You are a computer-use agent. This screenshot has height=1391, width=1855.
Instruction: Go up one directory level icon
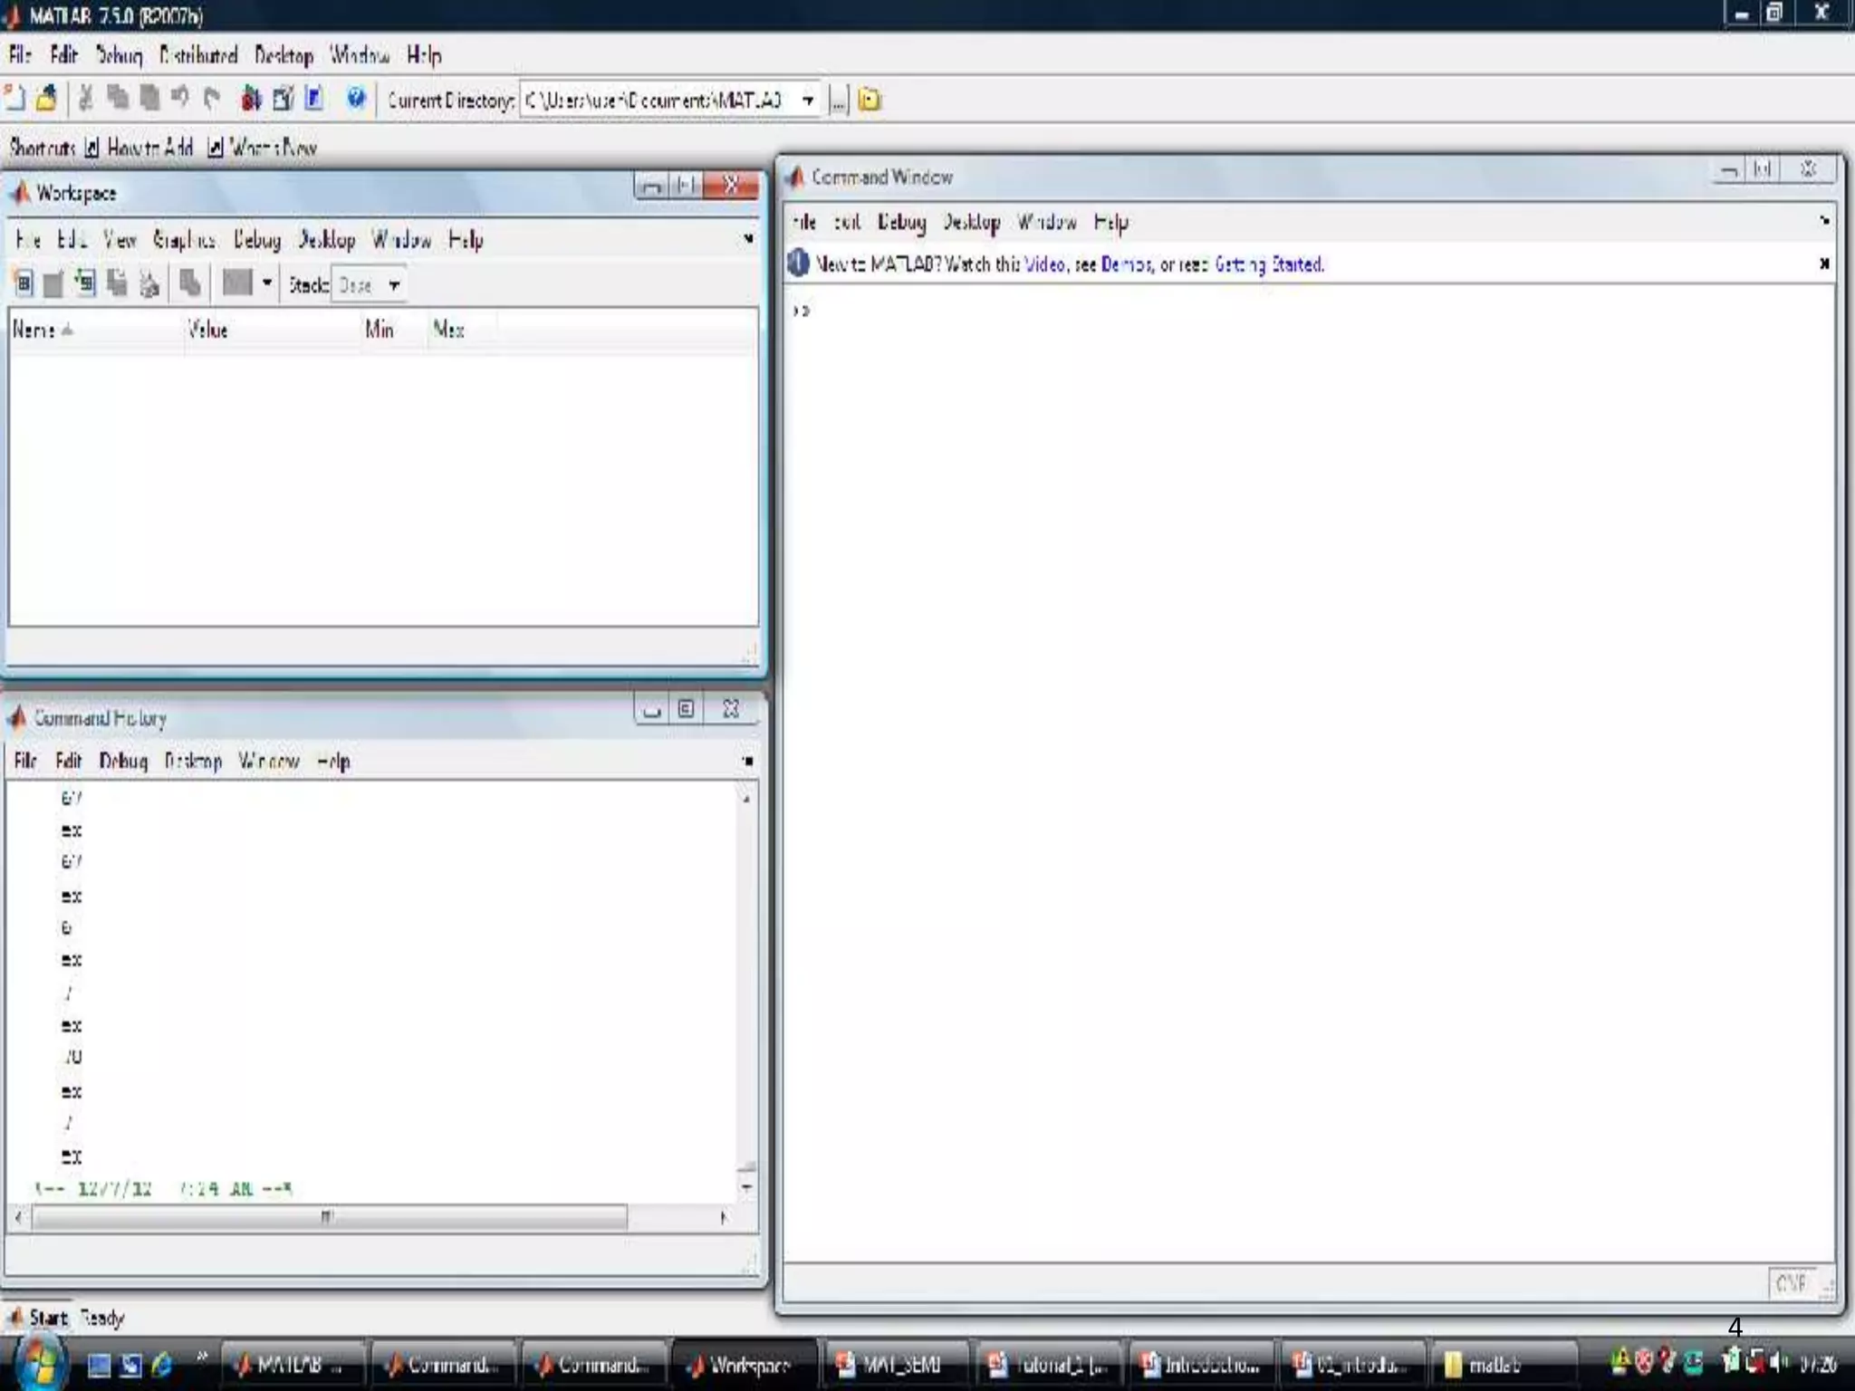(870, 100)
